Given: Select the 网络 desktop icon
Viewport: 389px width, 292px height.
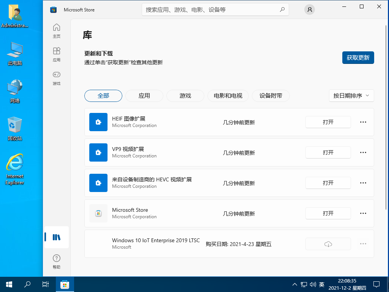Looking at the screenshot, I should [x=15, y=91].
